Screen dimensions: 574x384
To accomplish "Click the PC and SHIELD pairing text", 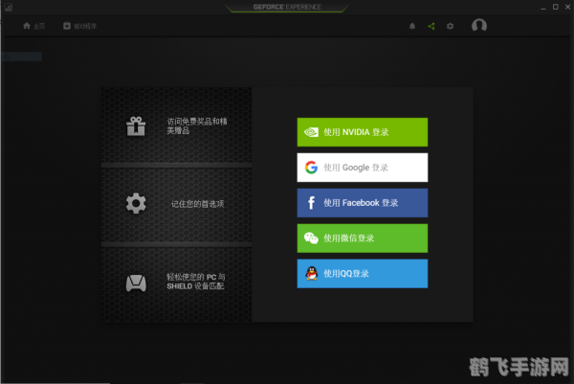I will coord(196,282).
